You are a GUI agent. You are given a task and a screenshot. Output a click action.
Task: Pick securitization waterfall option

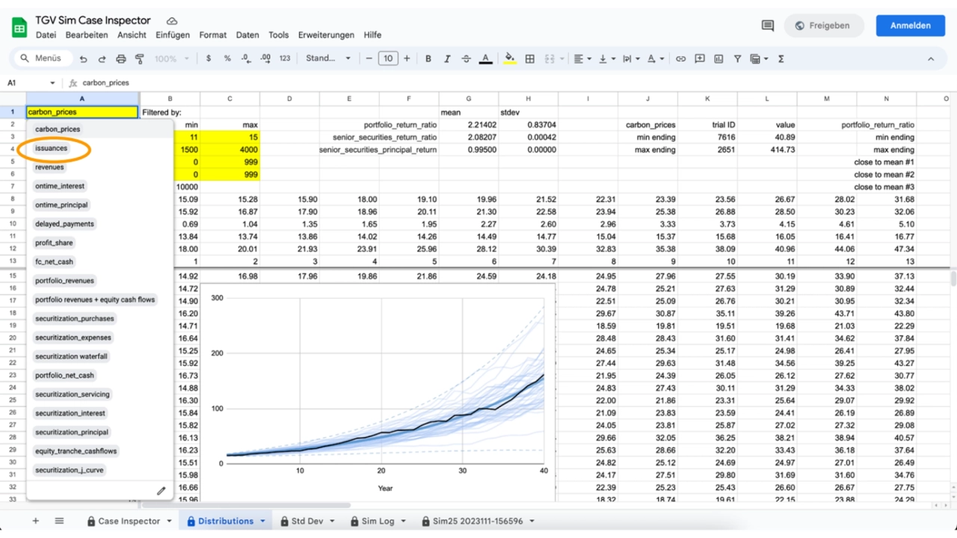pyautogui.click(x=72, y=356)
